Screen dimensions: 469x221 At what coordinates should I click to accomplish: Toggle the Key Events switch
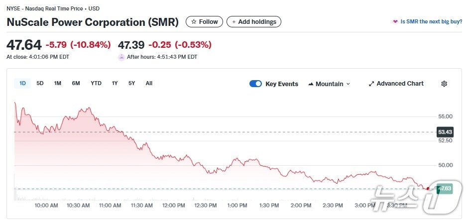pos(255,84)
